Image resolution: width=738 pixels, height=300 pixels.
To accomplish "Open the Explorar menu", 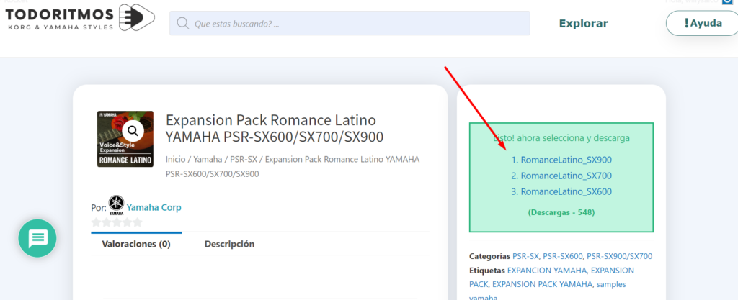I will point(583,24).
